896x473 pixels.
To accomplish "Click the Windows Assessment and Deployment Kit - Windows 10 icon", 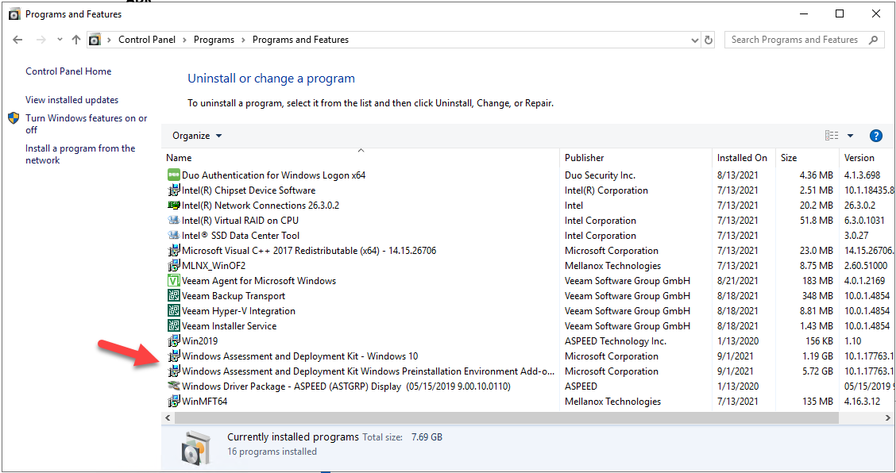I will [x=174, y=356].
